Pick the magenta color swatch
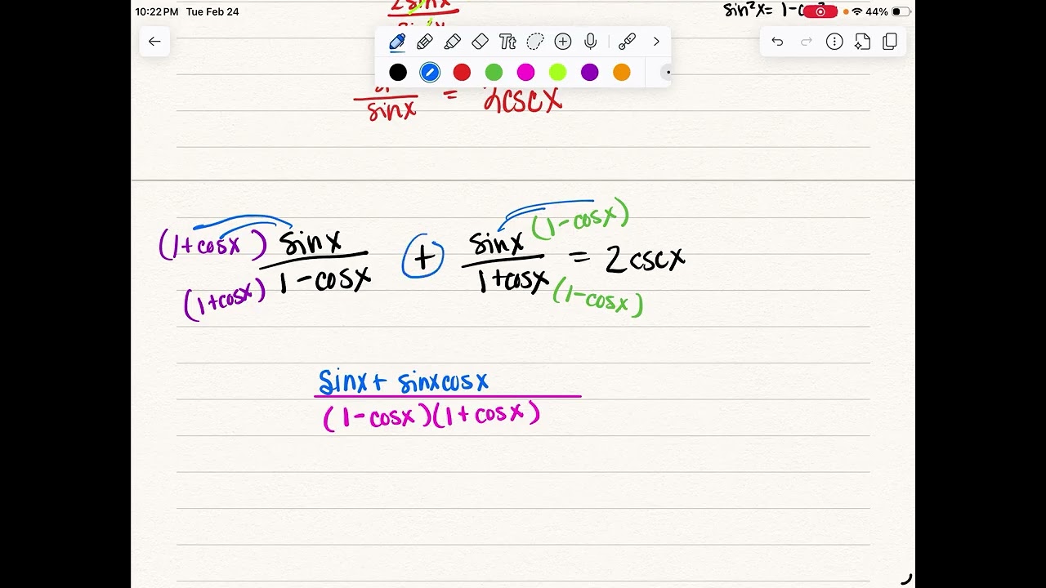 click(525, 73)
